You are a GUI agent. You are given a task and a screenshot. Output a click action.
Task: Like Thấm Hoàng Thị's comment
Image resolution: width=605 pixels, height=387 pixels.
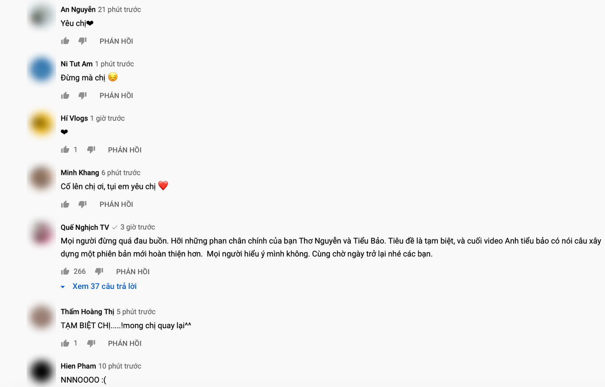tap(65, 343)
